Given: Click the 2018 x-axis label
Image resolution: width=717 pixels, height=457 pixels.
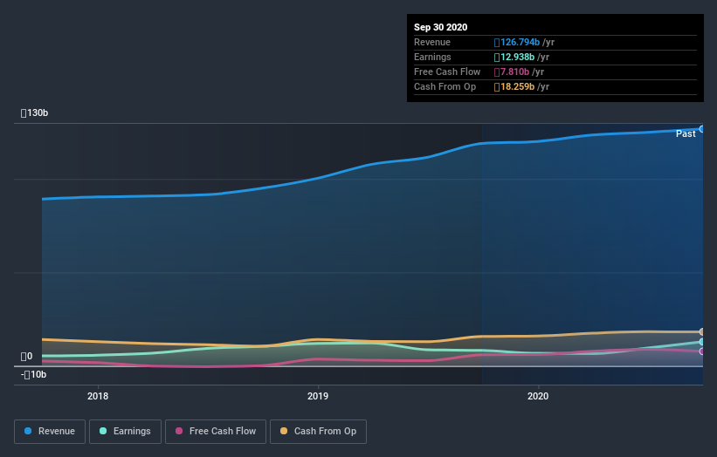Looking at the screenshot, I should click(x=98, y=396).
